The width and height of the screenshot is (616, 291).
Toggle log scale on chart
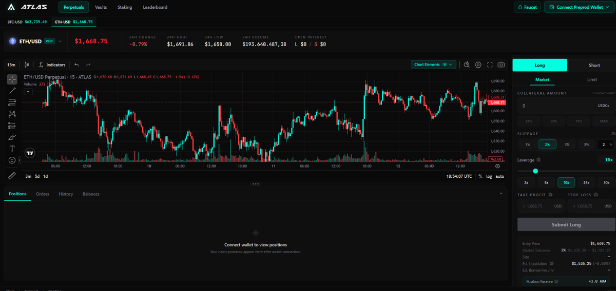[x=489, y=176]
